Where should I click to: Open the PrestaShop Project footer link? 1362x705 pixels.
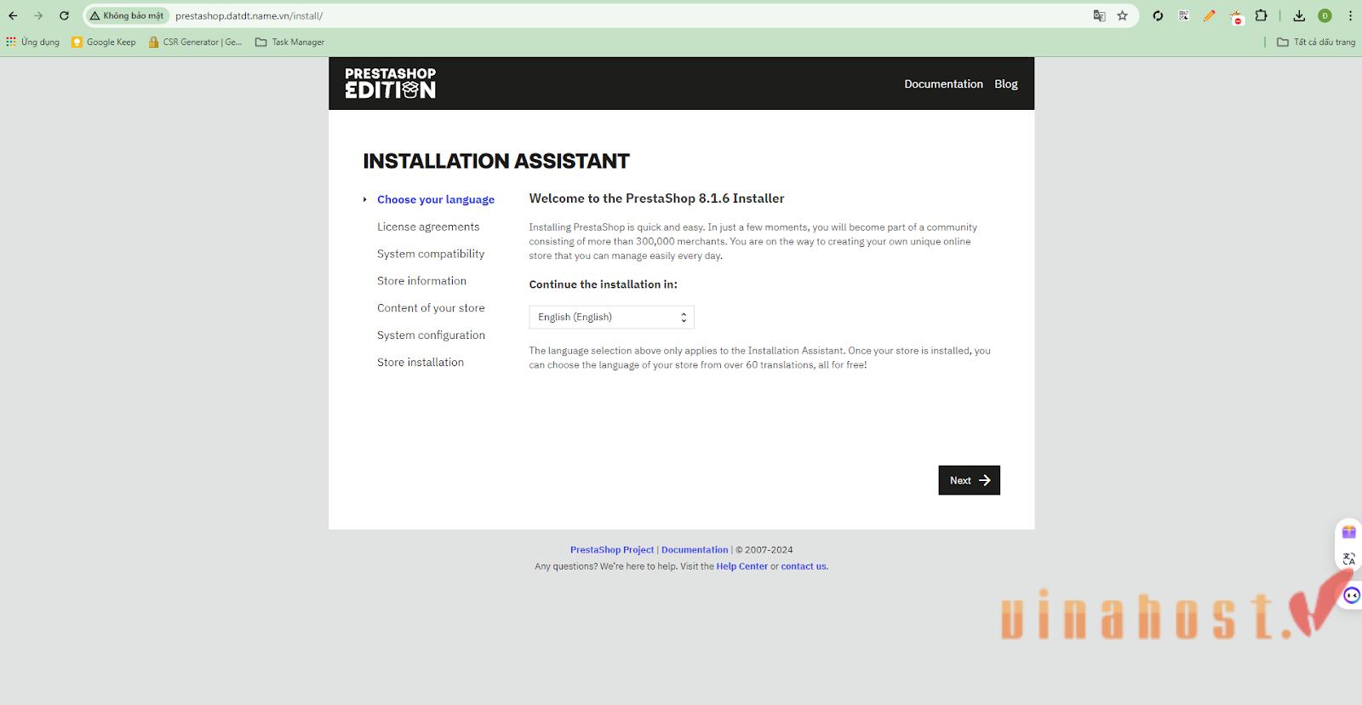point(612,550)
